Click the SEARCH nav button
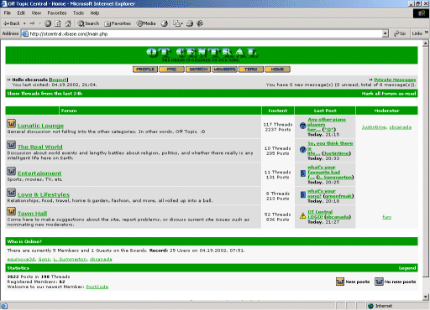Screen dimensions: 430x310 198,70
